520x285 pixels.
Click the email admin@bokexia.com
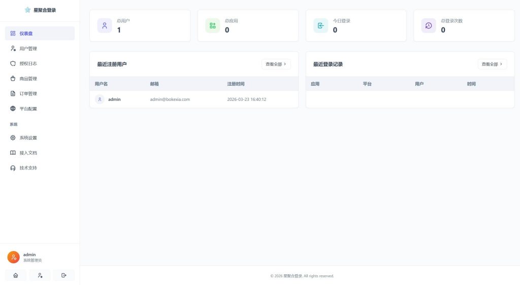tap(170, 99)
